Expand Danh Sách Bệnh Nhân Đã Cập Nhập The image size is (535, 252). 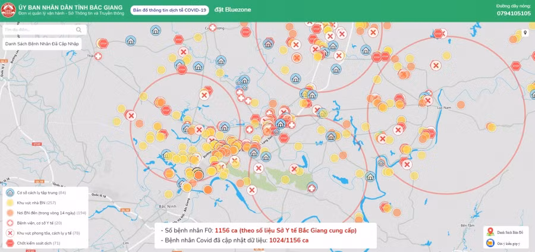42,43
